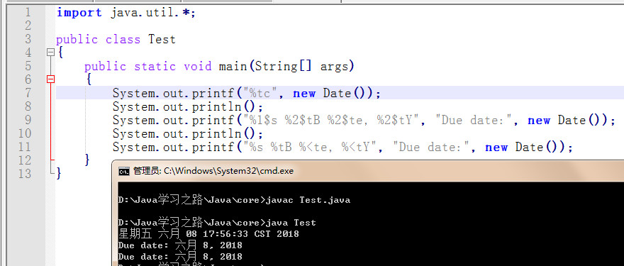Collapse the class Test fold marker
624x266 pixels.
point(50,52)
